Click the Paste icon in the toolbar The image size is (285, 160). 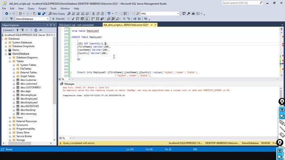(102, 14)
